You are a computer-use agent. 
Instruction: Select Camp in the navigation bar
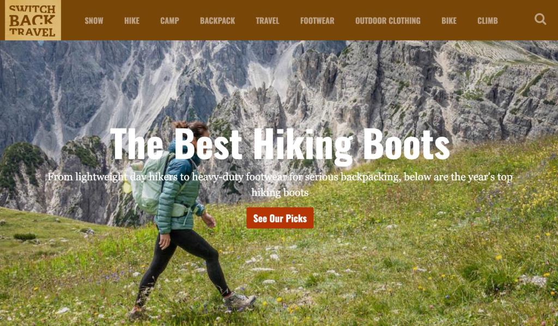(x=169, y=21)
